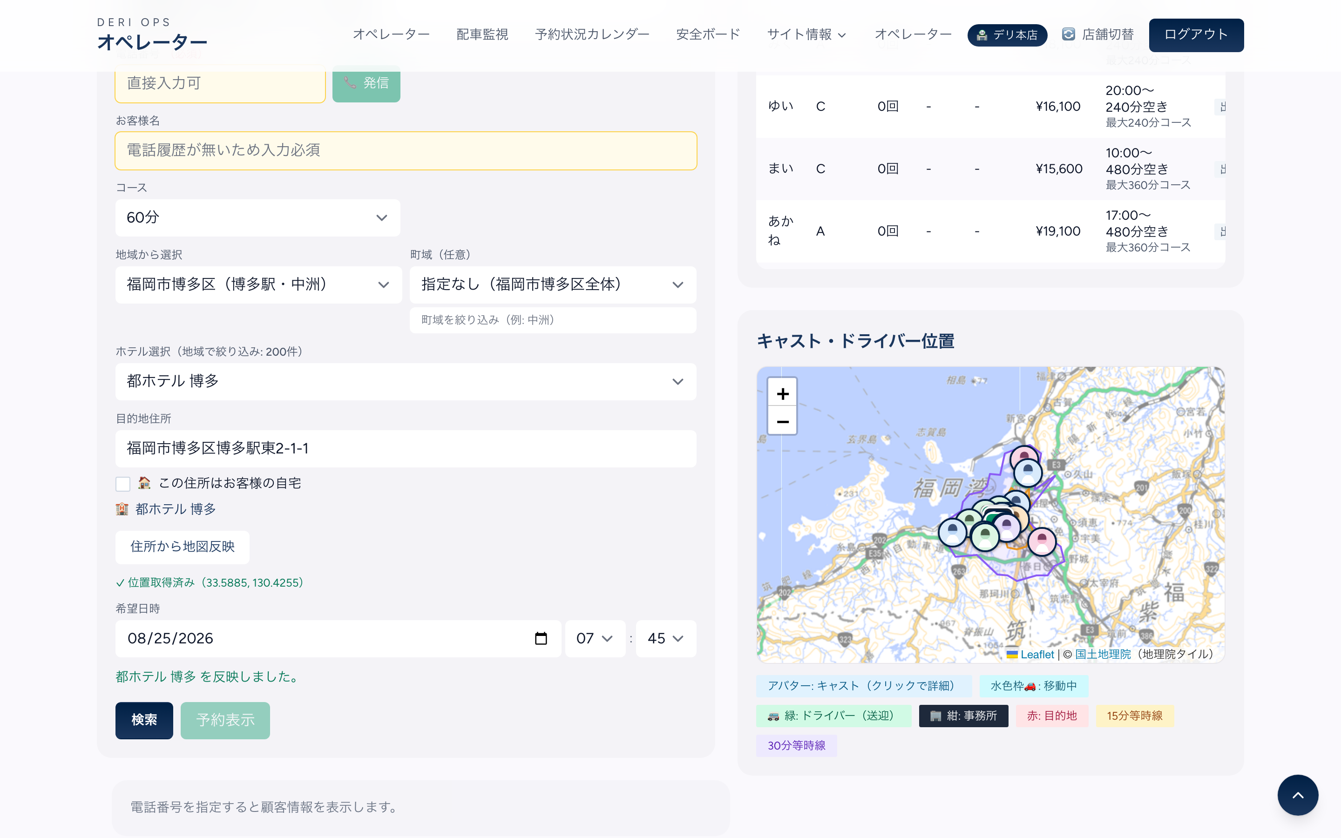Click the Ukraine flag icon beside Leaflet
The height and width of the screenshot is (838, 1341).
(x=1012, y=654)
